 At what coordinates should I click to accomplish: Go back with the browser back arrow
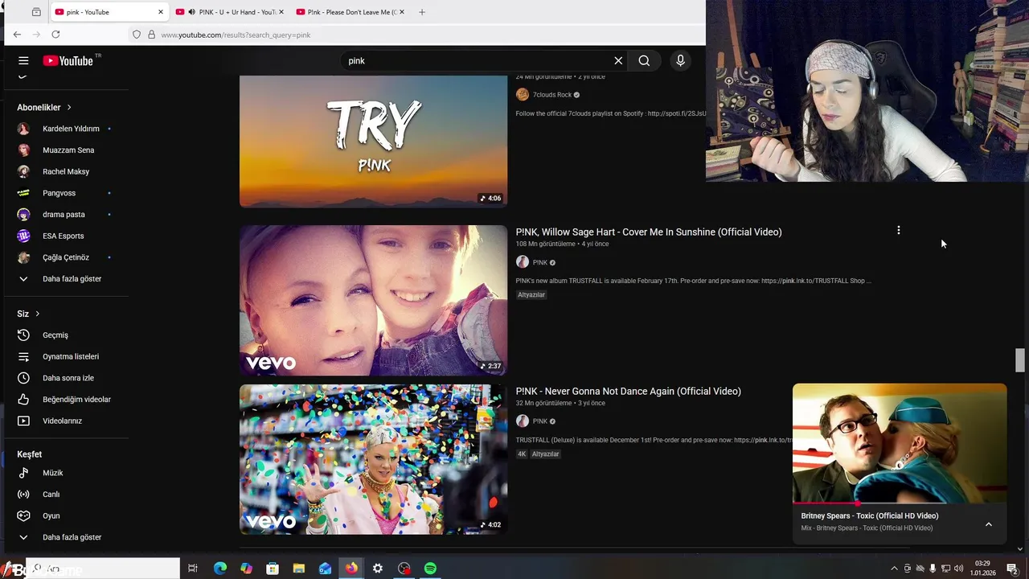17,35
